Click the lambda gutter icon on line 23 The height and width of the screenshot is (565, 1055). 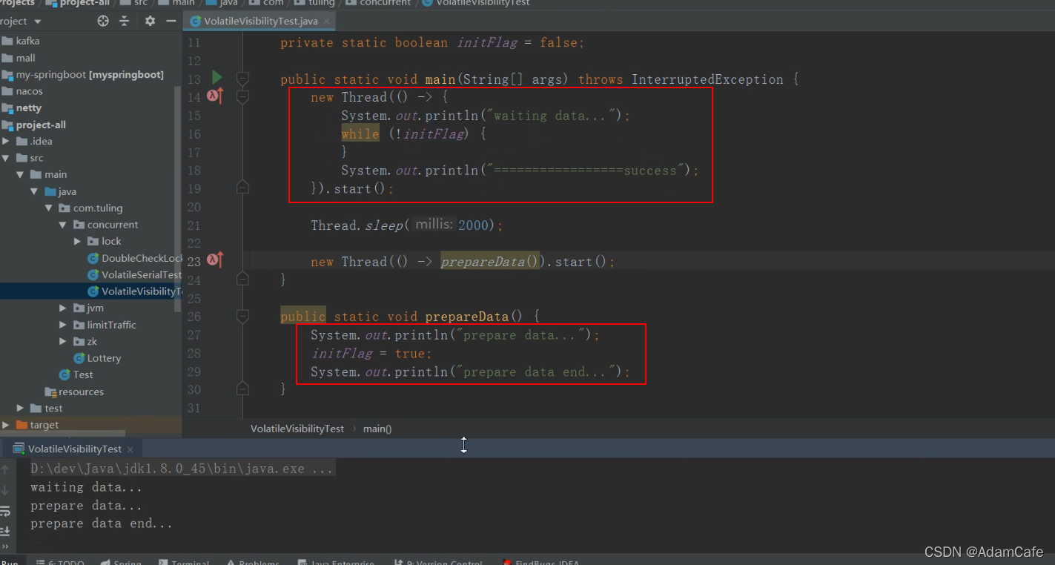click(x=215, y=260)
